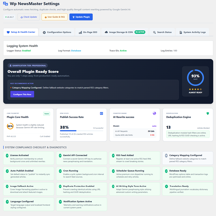Click the 85% health ring gauge

click(10, 126)
